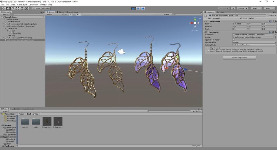Select the Scale tool

(17, 8)
